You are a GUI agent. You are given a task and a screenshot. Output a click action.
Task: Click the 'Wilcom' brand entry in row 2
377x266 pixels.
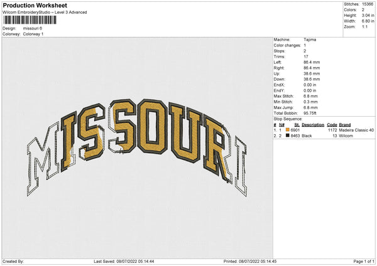click(346, 136)
